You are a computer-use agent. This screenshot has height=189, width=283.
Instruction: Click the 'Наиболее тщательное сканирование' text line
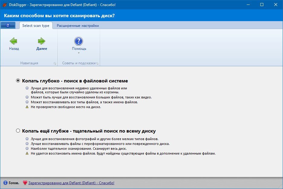(79, 149)
